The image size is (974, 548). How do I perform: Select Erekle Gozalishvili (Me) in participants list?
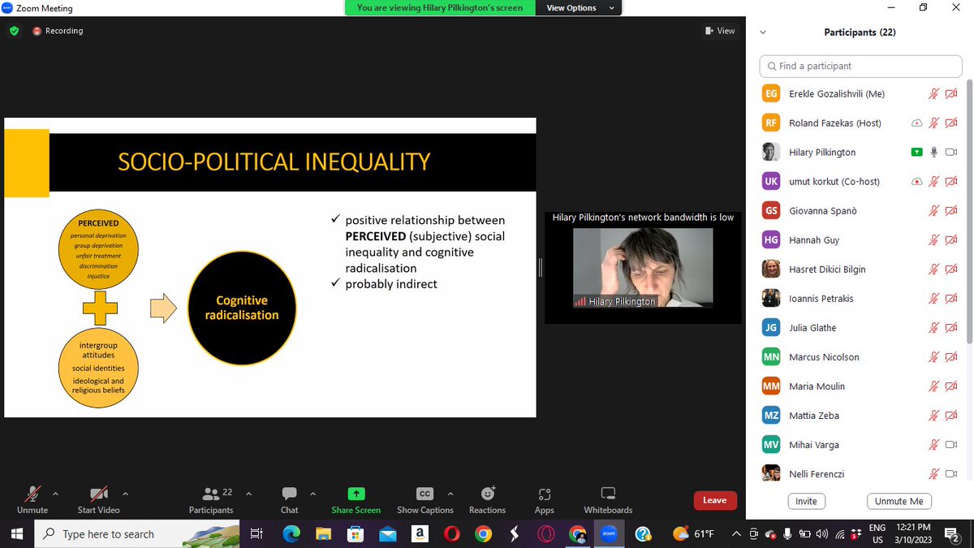[x=860, y=93]
